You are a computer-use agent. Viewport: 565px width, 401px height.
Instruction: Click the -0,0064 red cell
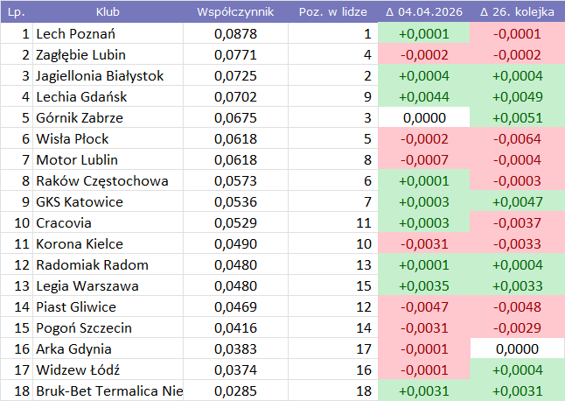tap(517, 139)
